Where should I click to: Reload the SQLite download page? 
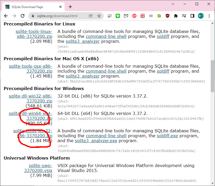[x=23, y=16]
